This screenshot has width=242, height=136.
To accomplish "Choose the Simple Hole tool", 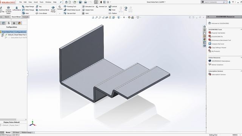I will [x=88, y=10].
